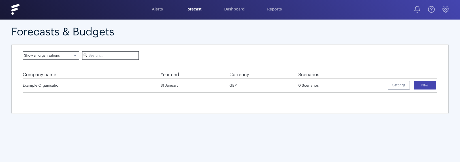
Task: Sort by Company name column header
Action: tap(39, 74)
